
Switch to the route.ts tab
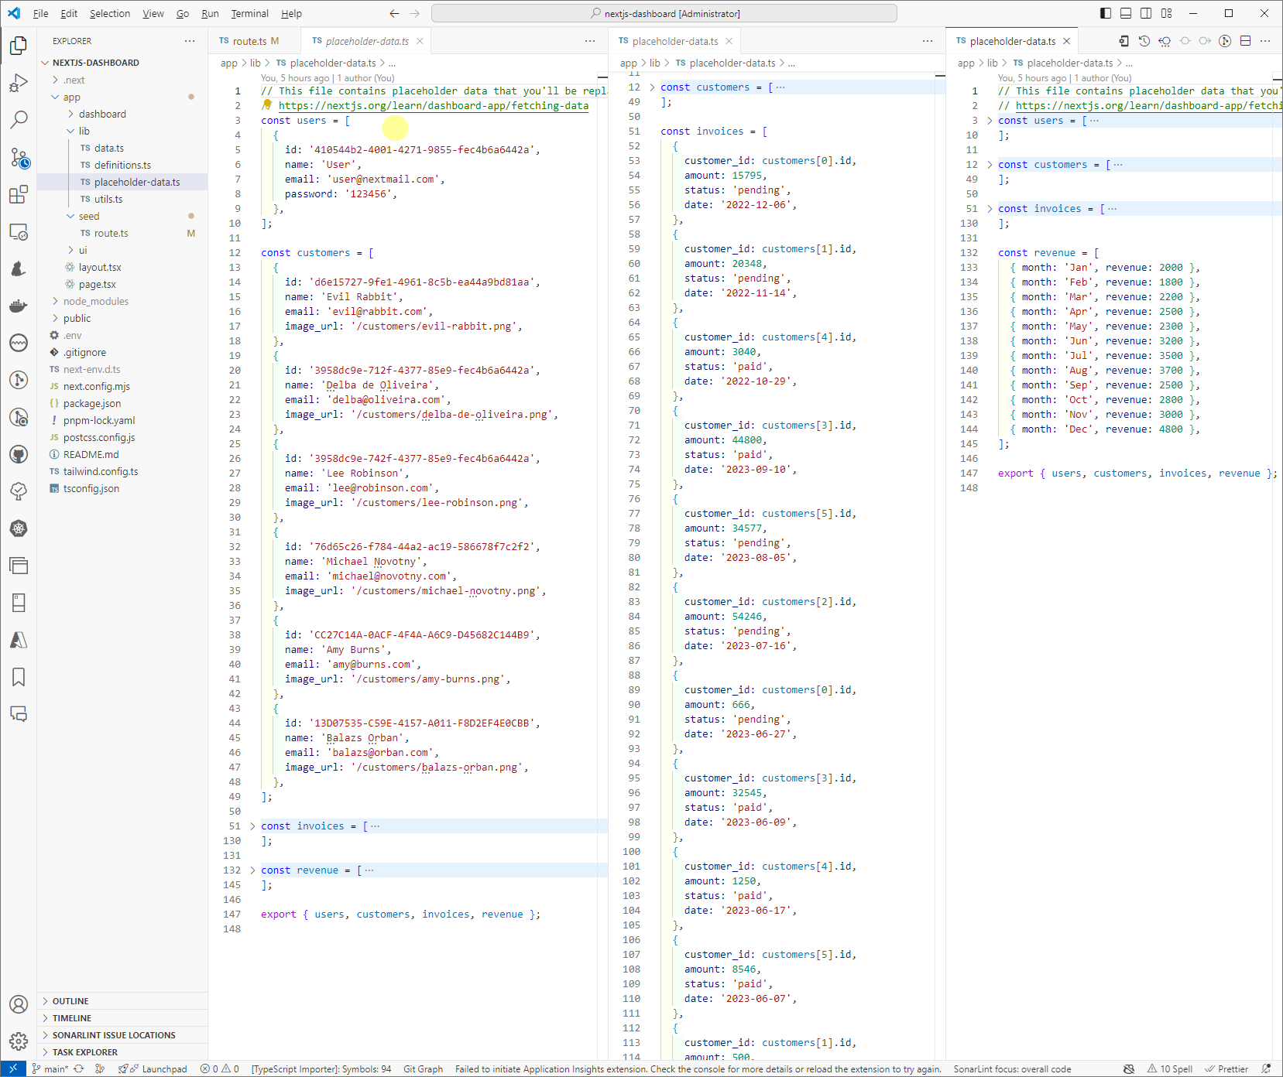249,41
